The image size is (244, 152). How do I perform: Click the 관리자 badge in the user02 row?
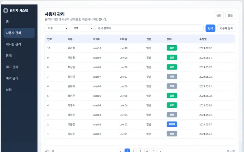coord(172,124)
